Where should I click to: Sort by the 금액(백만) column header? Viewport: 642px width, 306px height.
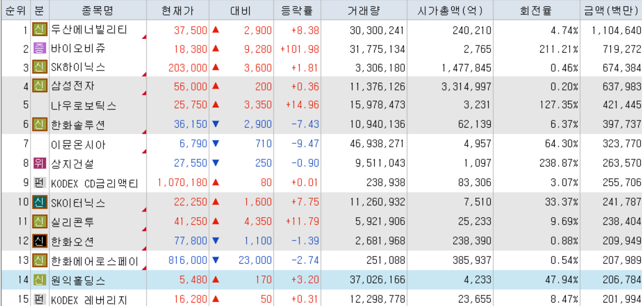pos(611,10)
